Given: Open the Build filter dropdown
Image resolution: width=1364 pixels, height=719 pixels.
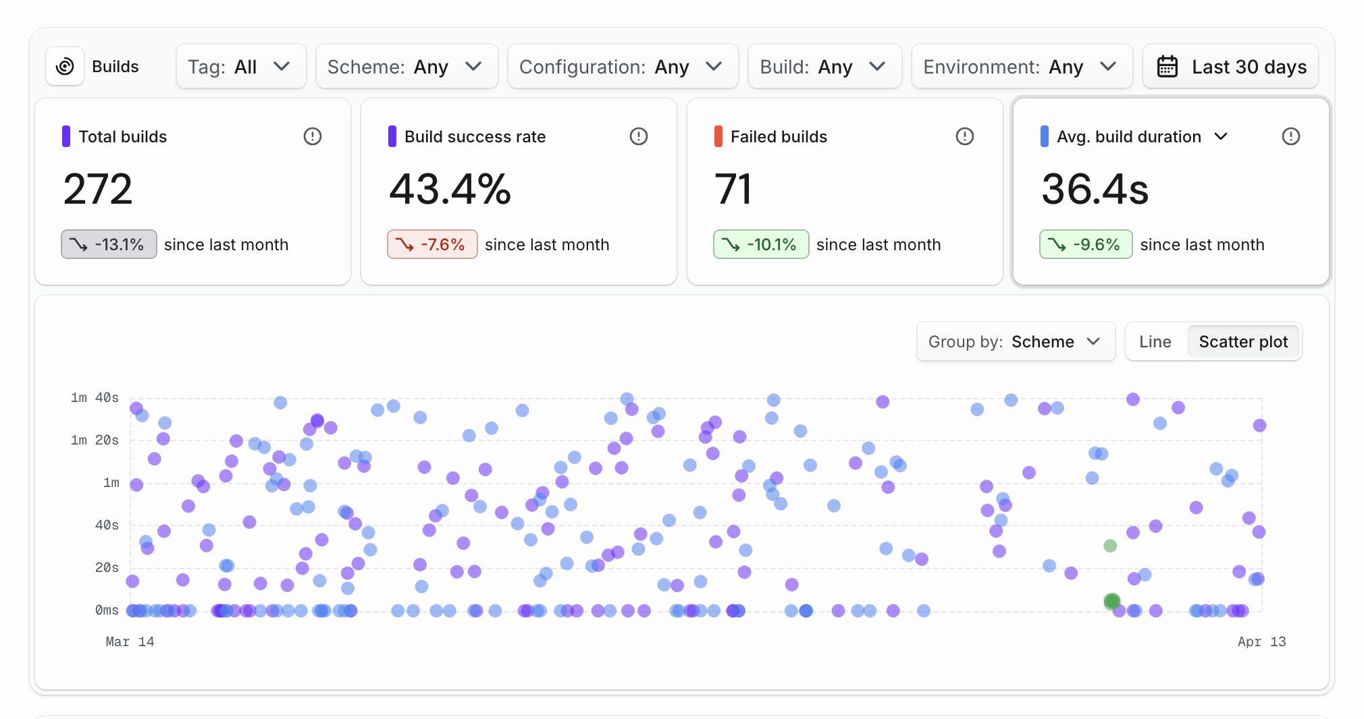Looking at the screenshot, I should 824,66.
